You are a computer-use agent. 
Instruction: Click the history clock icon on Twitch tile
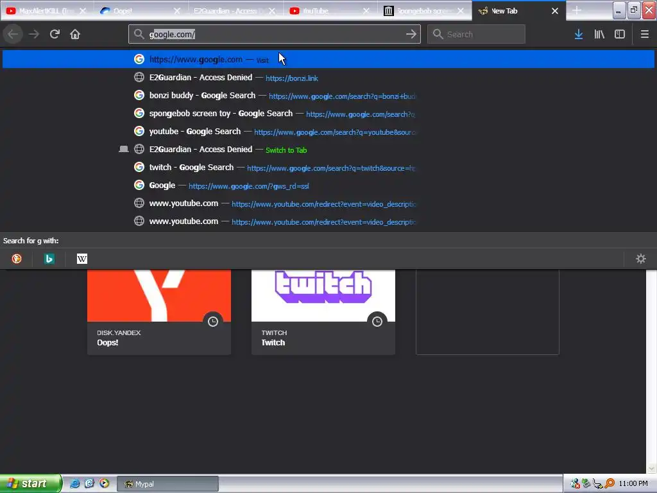(x=377, y=322)
